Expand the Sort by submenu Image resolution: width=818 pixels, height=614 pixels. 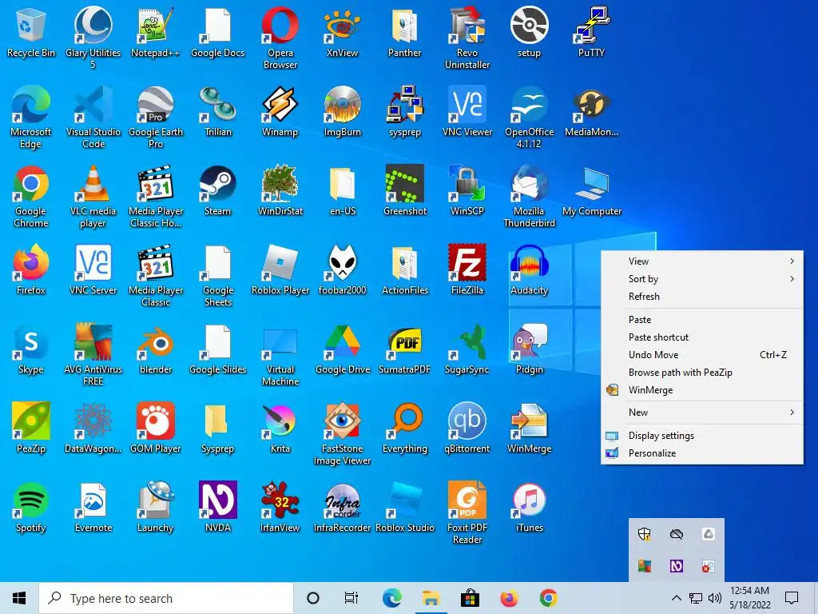click(701, 279)
